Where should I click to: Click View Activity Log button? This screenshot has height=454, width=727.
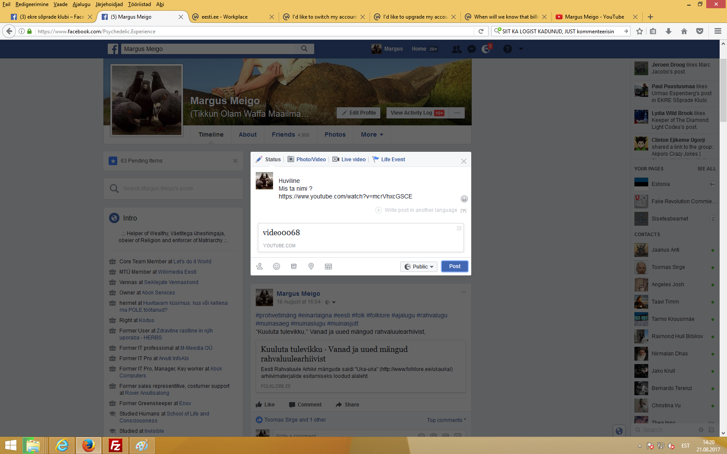[x=417, y=113]
